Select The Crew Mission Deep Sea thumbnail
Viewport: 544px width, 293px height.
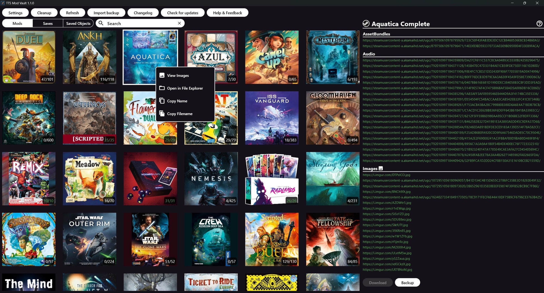(x=211, y=239)
